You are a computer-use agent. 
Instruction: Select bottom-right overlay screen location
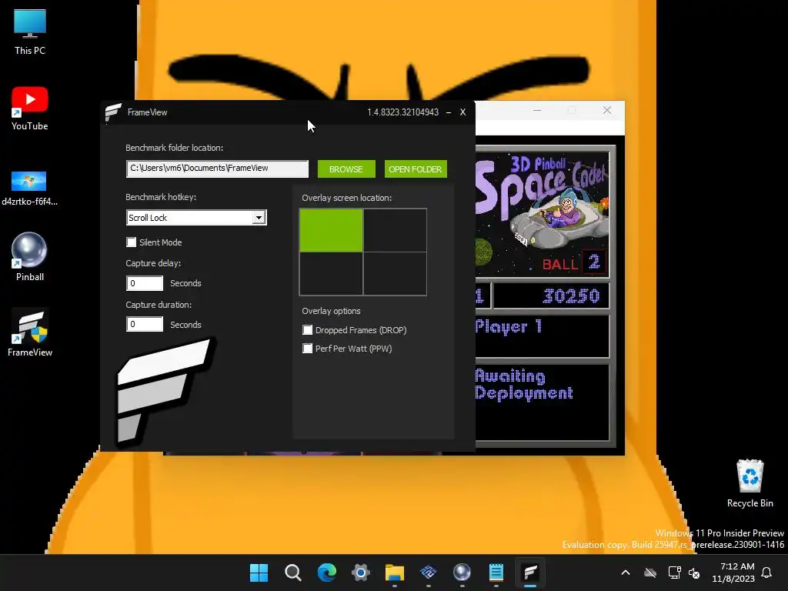[395, 273]
